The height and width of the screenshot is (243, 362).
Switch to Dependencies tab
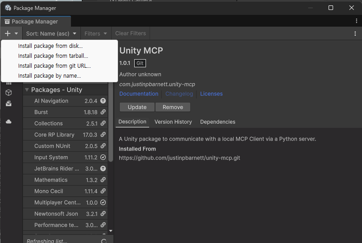(218, 122)
